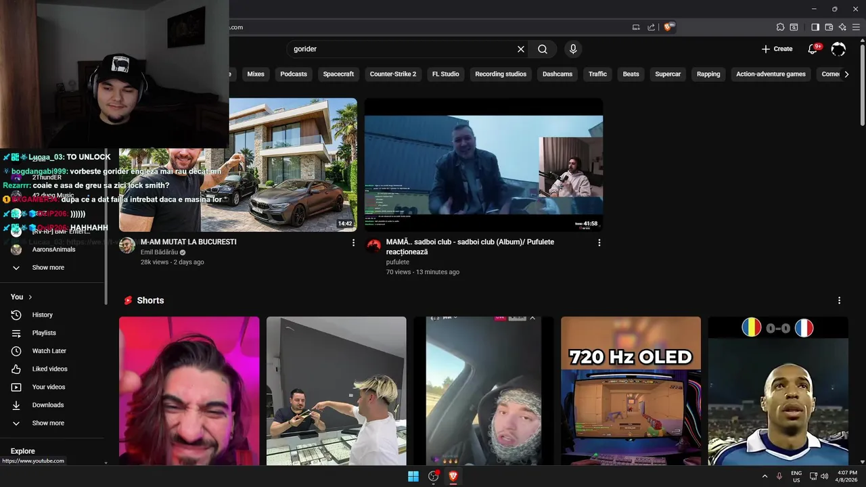Screen dimensions: 866x487
Task: Open options menu for M-AM MUTAT video
Action: [x=353, y=243]
